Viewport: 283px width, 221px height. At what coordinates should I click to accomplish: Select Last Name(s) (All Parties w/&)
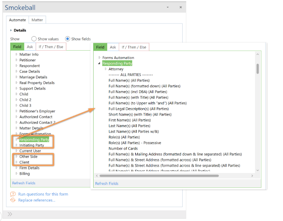[134, 131]
